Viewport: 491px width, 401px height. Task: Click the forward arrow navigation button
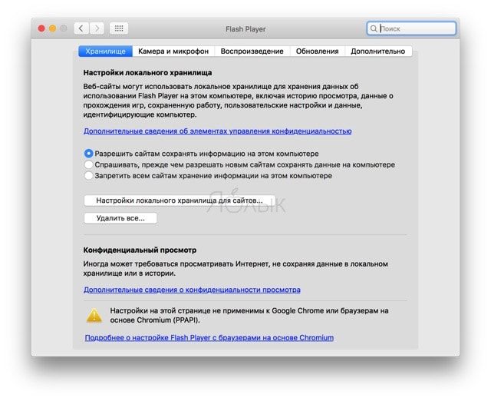(97, 28)
